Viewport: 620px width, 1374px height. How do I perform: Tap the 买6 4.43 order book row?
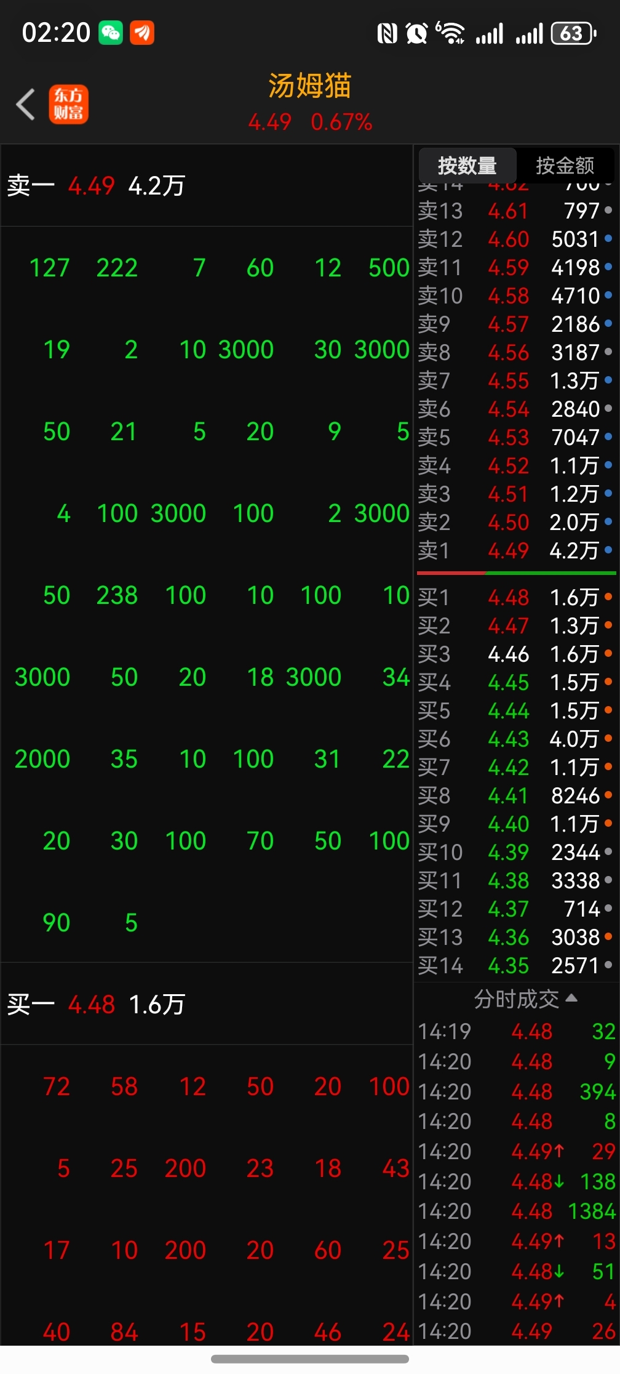516,739
